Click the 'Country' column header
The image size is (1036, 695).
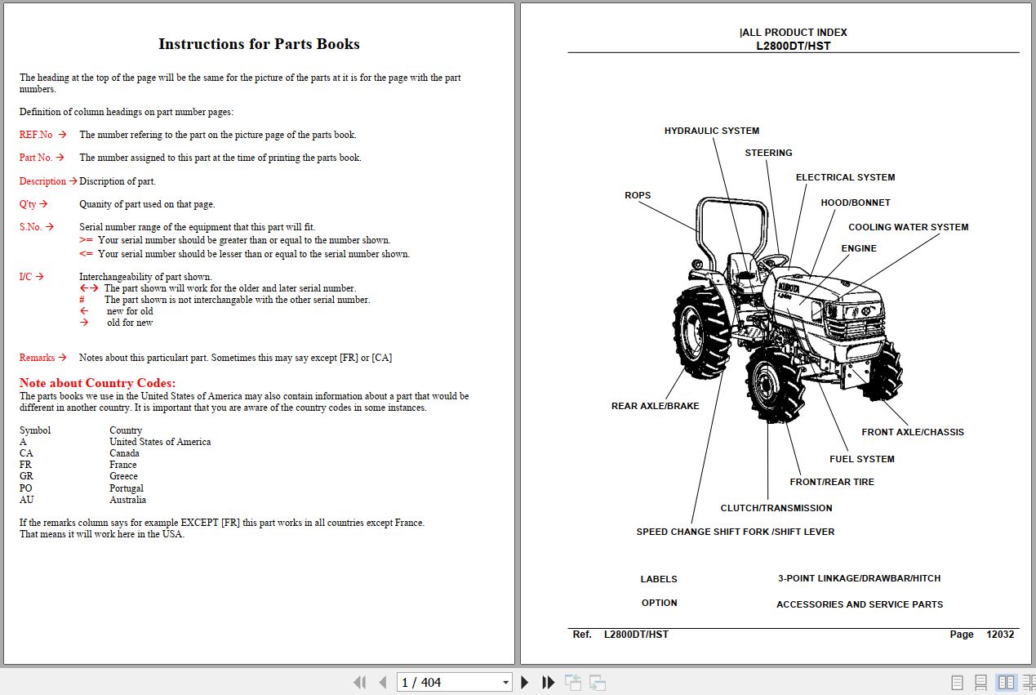coord(126,430)
